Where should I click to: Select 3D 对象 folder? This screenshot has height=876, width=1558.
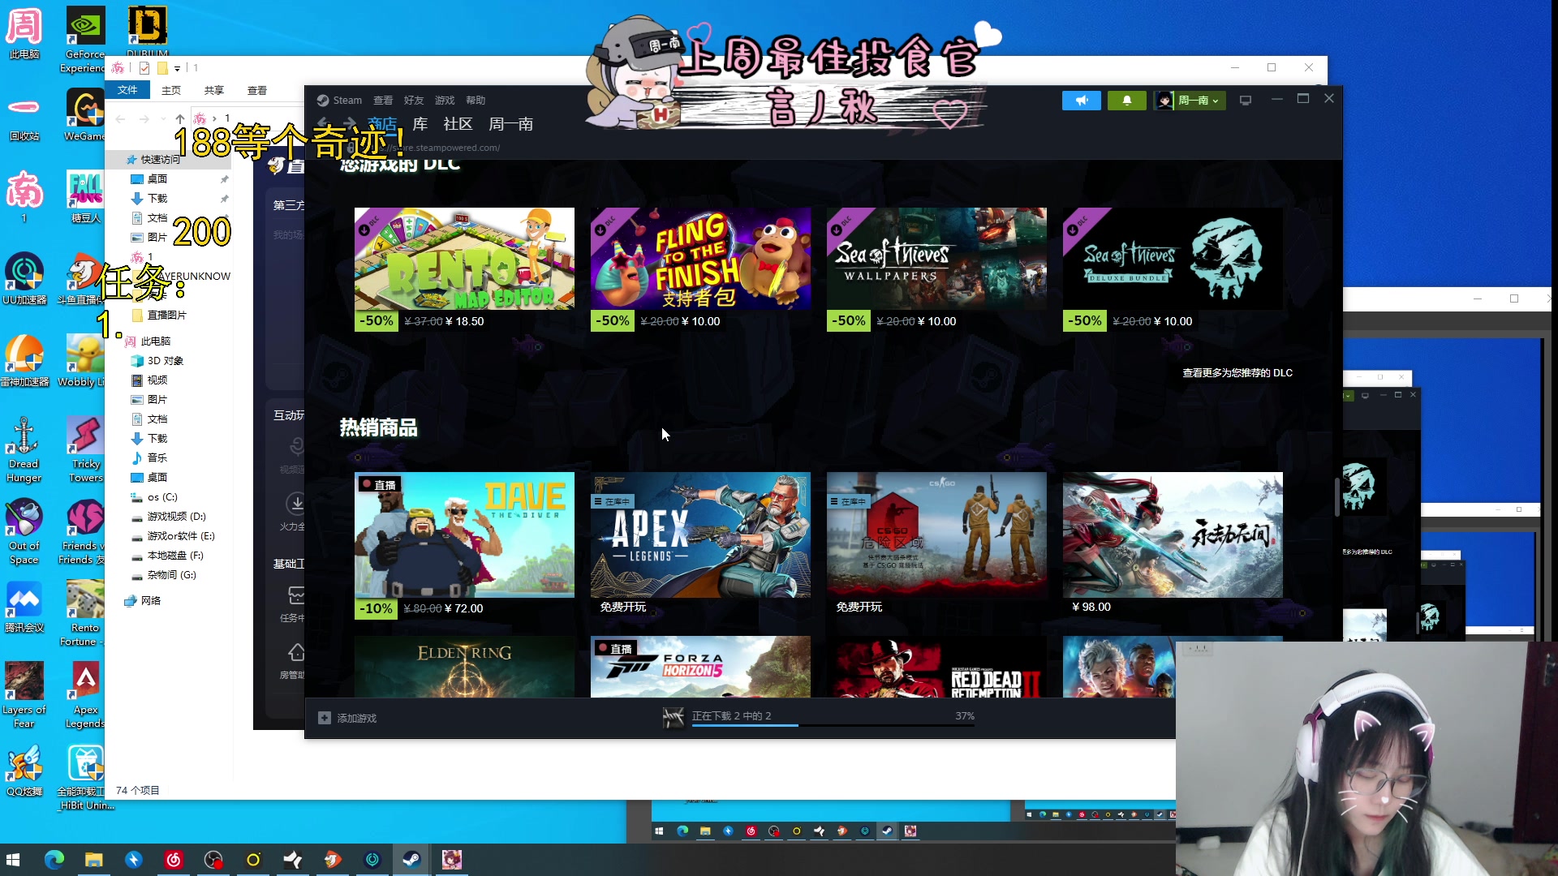[x=165, y=361]
